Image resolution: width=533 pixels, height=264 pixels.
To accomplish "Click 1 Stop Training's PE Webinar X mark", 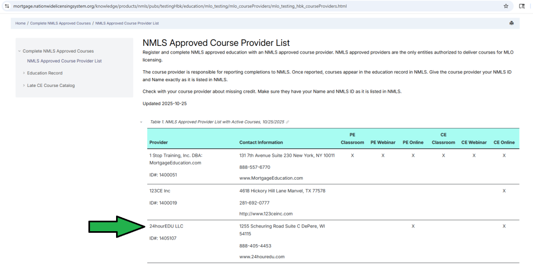I will [383, 156].
